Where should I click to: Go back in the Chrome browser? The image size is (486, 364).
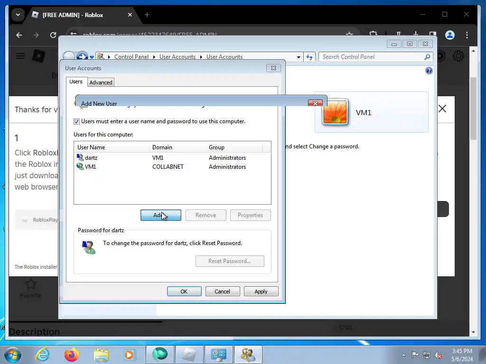coord(19,35)
